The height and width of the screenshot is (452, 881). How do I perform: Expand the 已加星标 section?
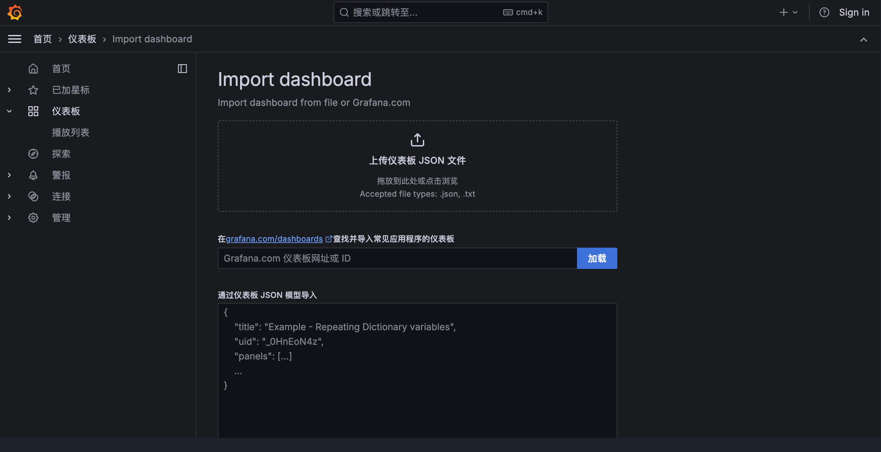tap(9, 90)
